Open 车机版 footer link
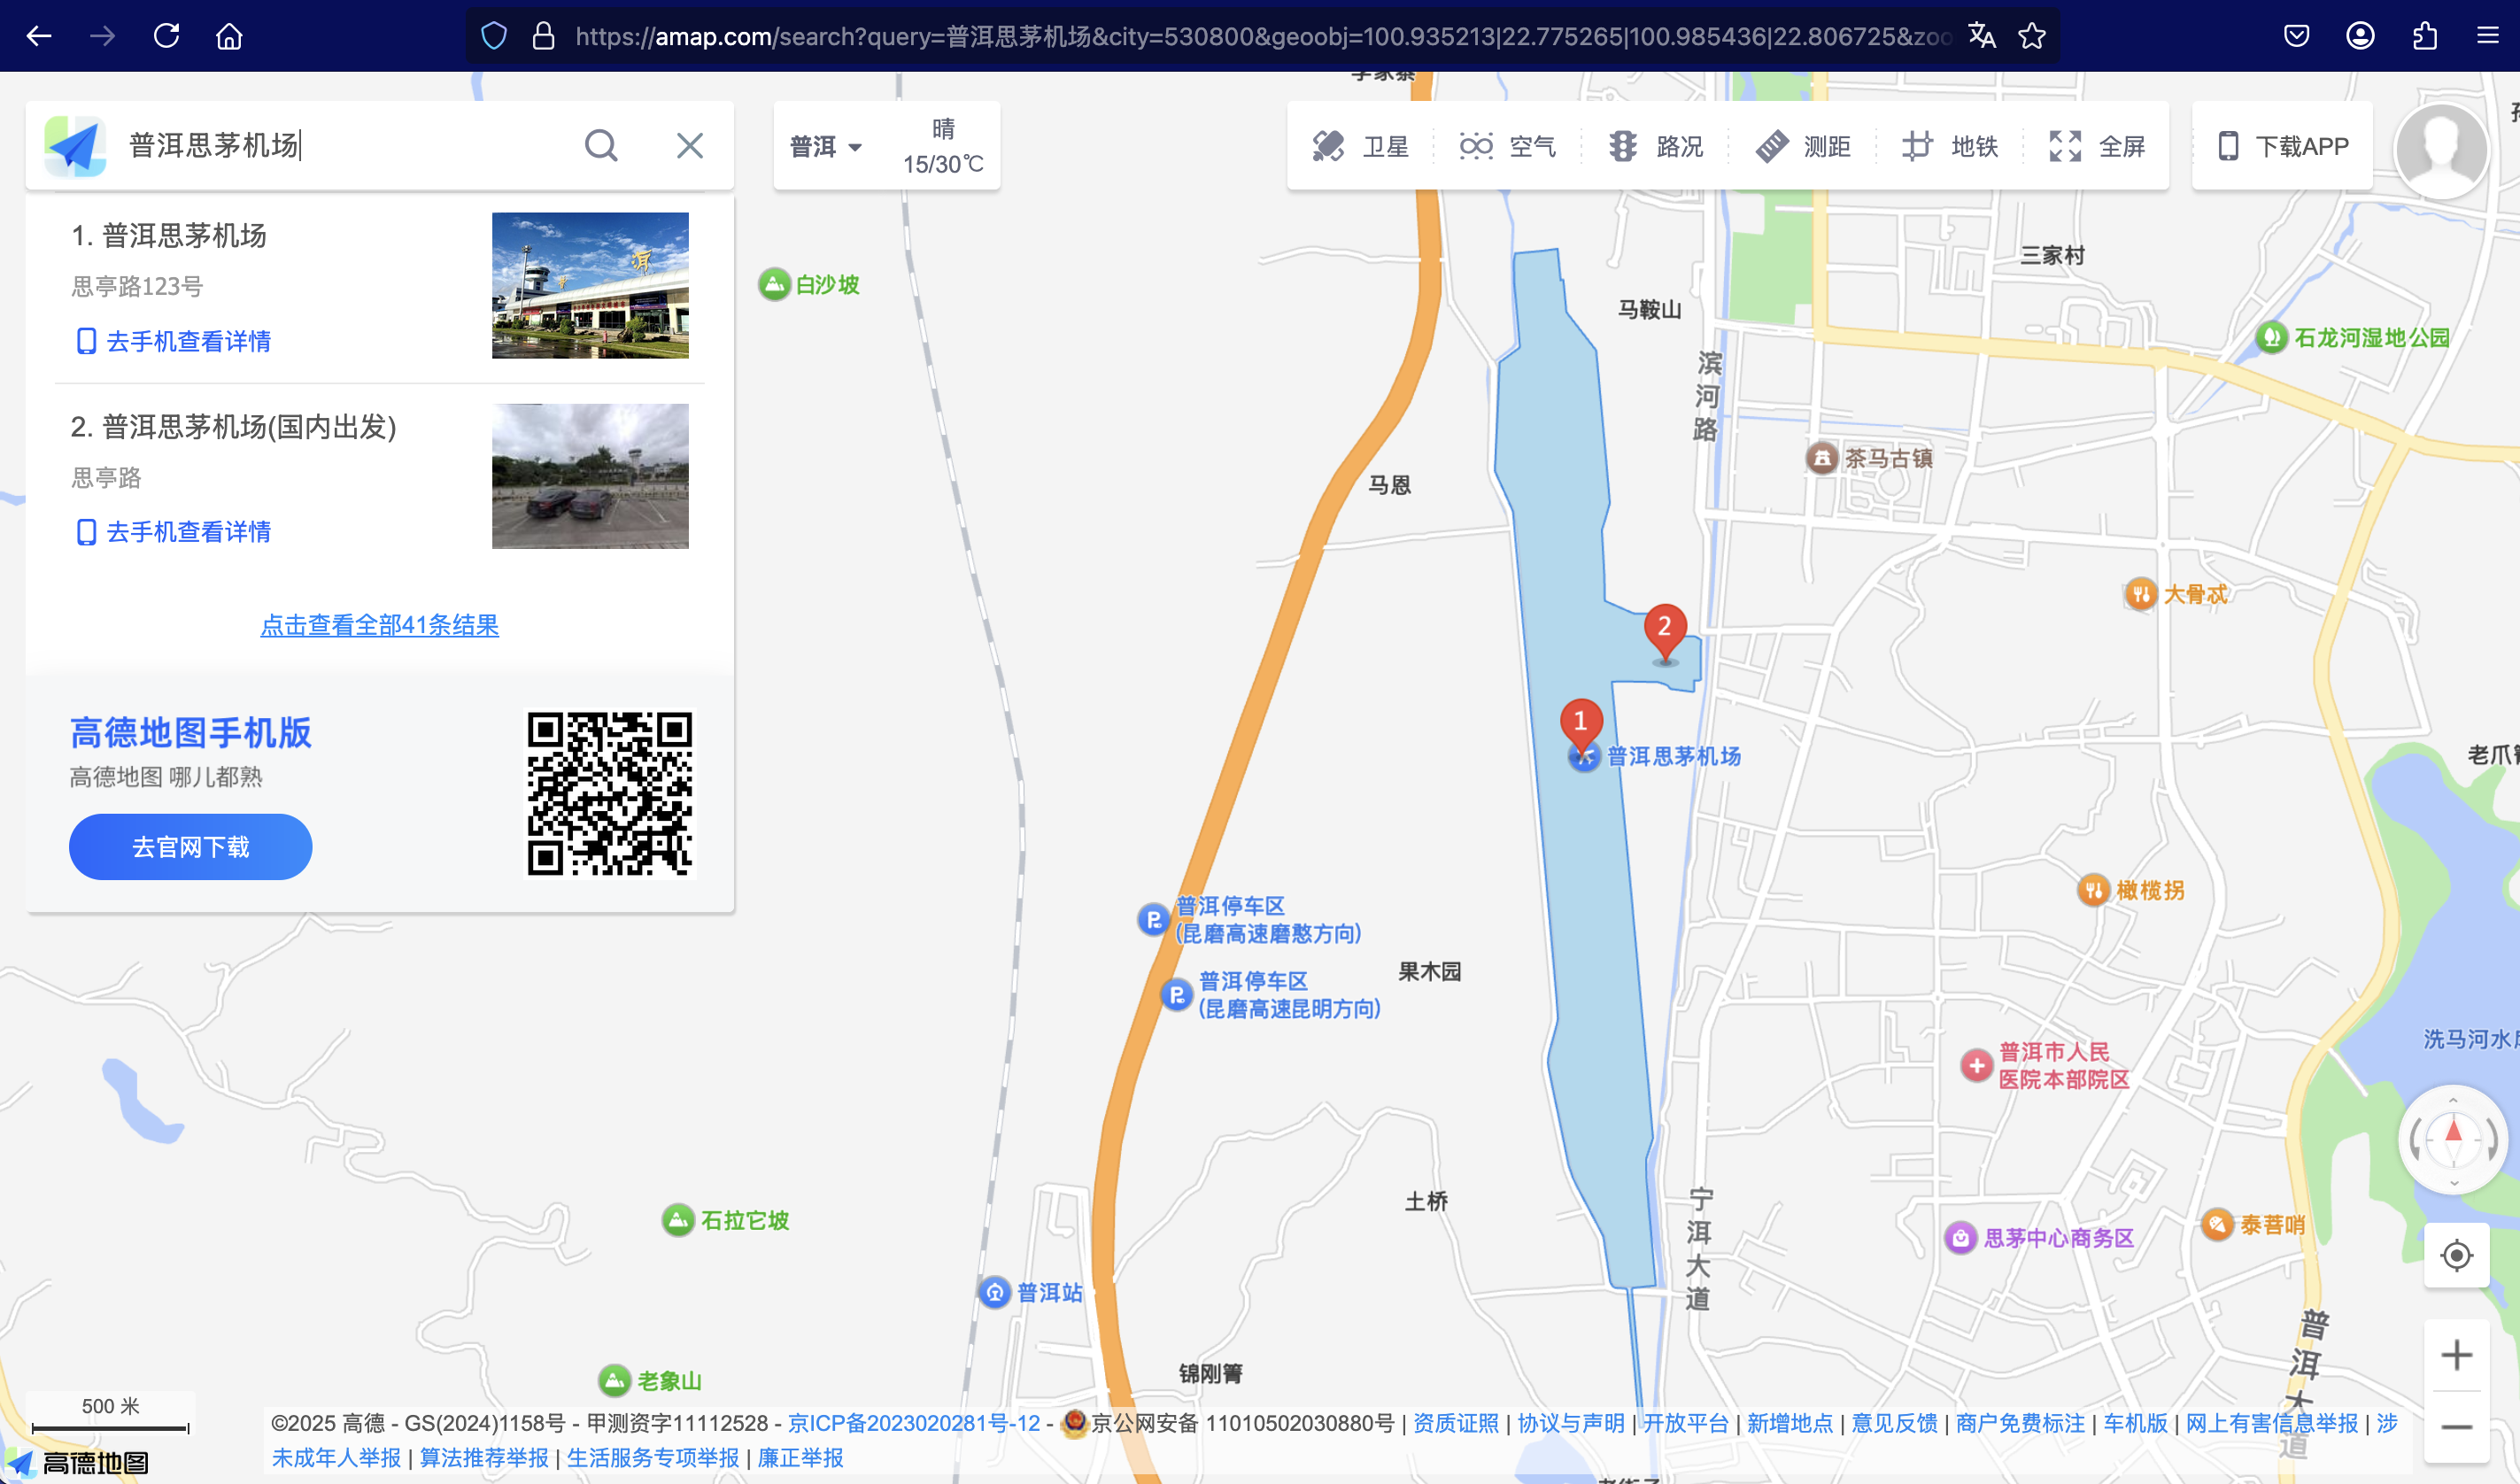Image resolution: width=2520 pixels, height=1484 pixels. (x=2135, y=1423)
